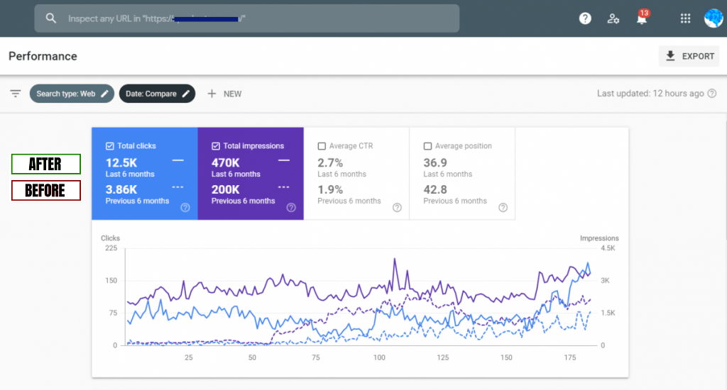Open the Help icon in header
The width and height of the screenshot is (727, 390).
(585, 18)
